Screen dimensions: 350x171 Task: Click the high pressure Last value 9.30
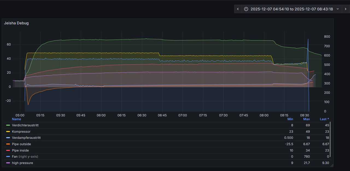click(x=325, y=163)
